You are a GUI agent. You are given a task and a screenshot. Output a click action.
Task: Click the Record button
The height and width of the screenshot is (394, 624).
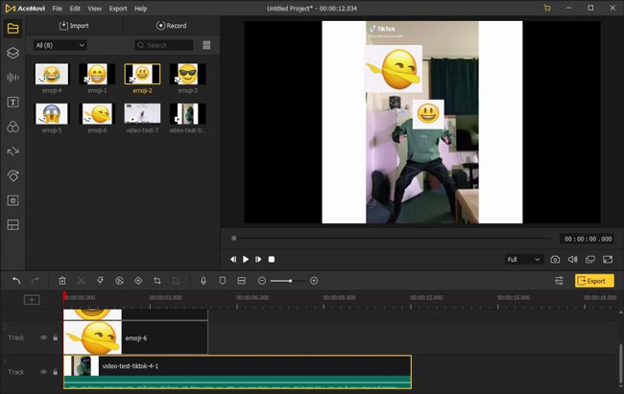click(171, 26)
